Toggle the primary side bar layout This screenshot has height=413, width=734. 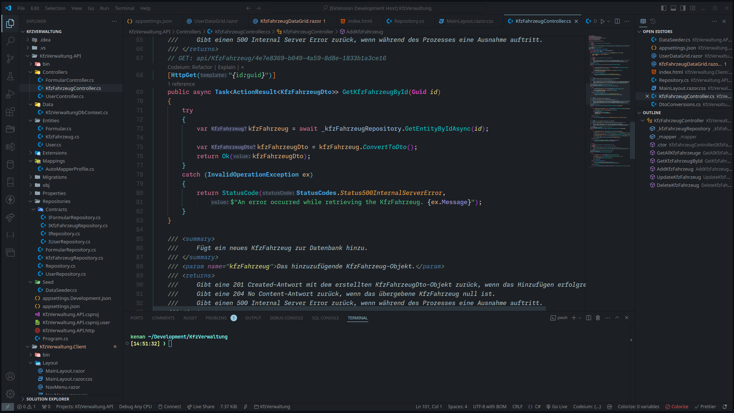(664, 8)
